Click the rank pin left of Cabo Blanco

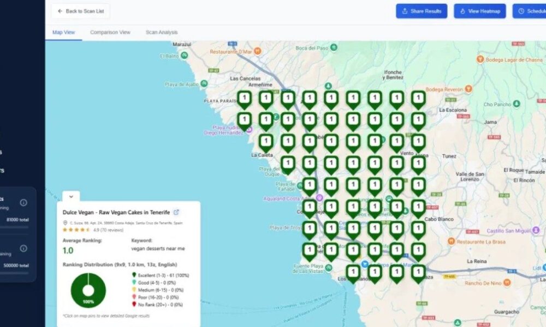(418, 209)
